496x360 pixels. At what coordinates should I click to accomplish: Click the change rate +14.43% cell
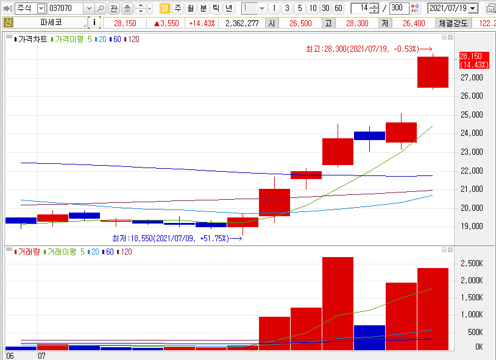(x=202, y=23)
